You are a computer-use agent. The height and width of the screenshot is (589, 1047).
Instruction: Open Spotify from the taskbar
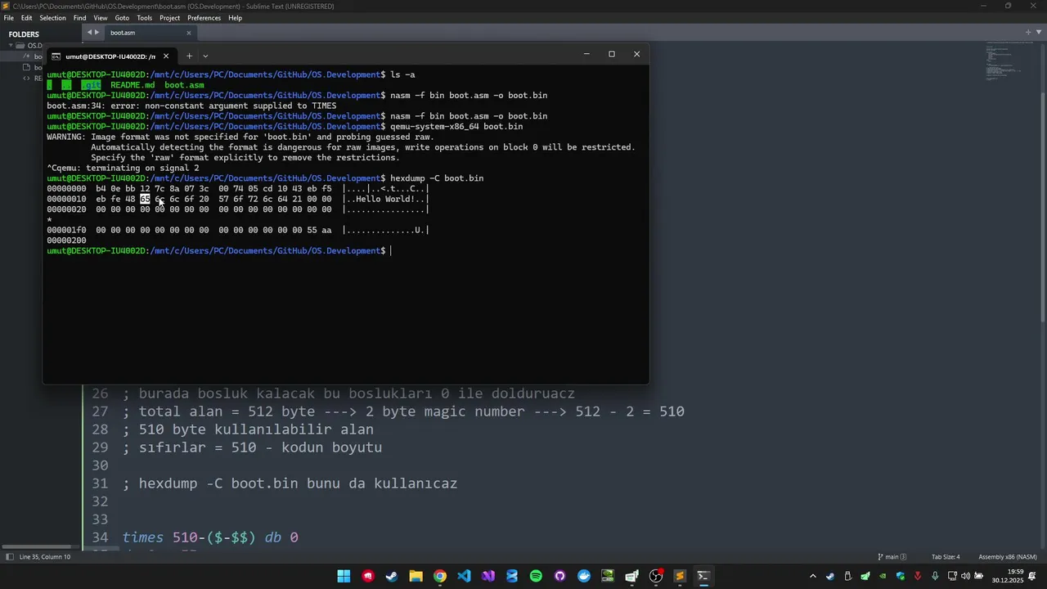tap(536, 576)
